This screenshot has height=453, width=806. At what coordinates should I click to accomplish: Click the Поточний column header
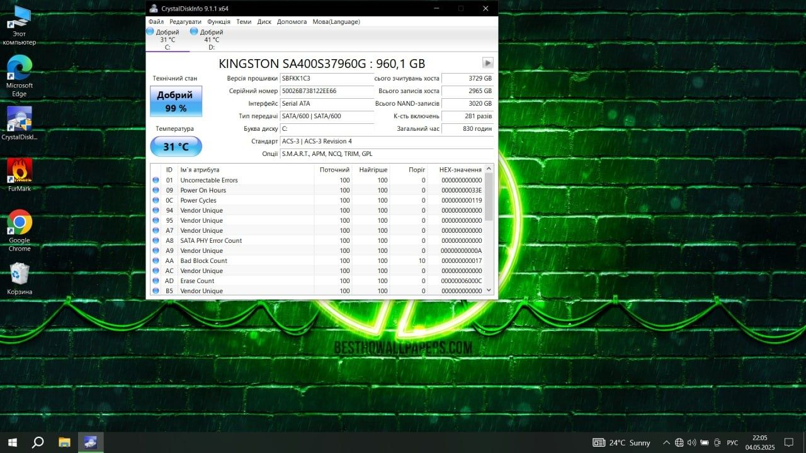[333, 170]
